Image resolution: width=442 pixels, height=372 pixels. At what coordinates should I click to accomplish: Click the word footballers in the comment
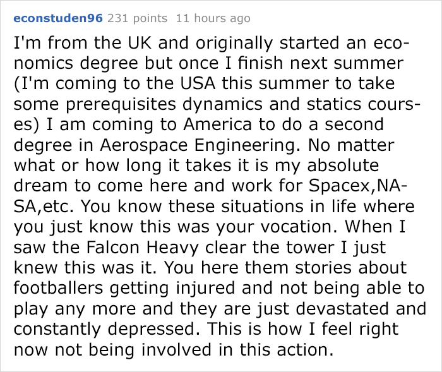tap(58, 288)
